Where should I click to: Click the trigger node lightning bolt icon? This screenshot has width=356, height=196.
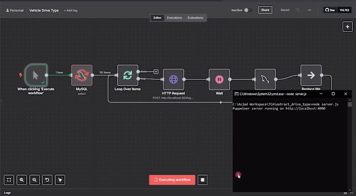[20, 75]
